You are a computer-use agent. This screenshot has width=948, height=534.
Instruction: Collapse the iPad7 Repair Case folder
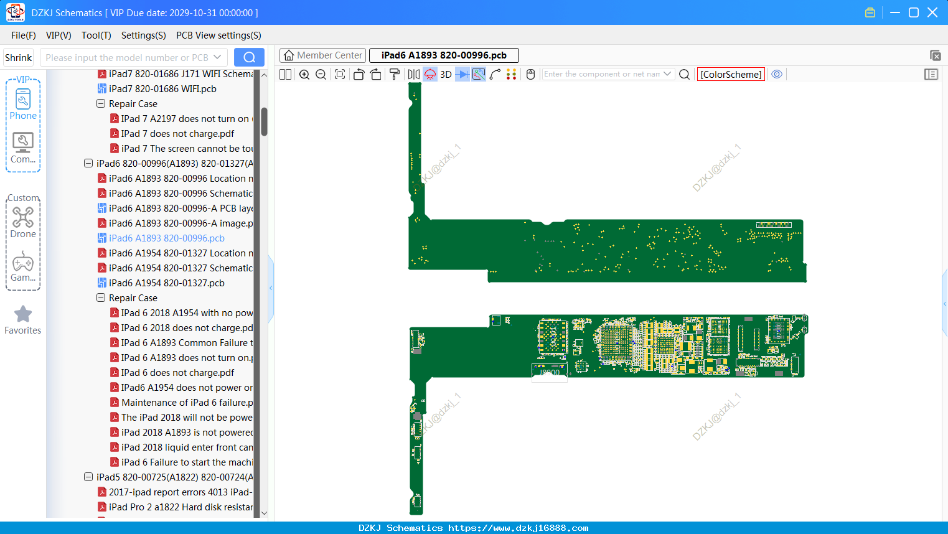pyautogui.click(x=101, y=104)
